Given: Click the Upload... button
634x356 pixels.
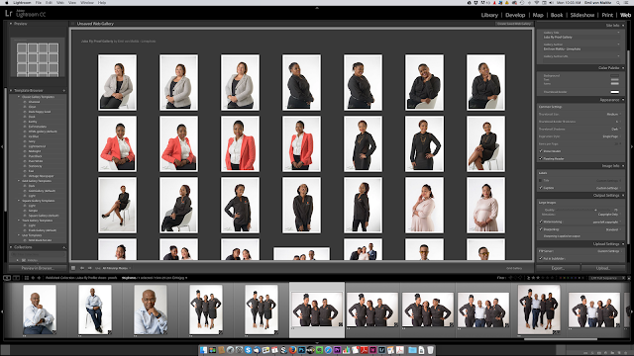Looking at the screenshot, I should [x=603, y=268].
